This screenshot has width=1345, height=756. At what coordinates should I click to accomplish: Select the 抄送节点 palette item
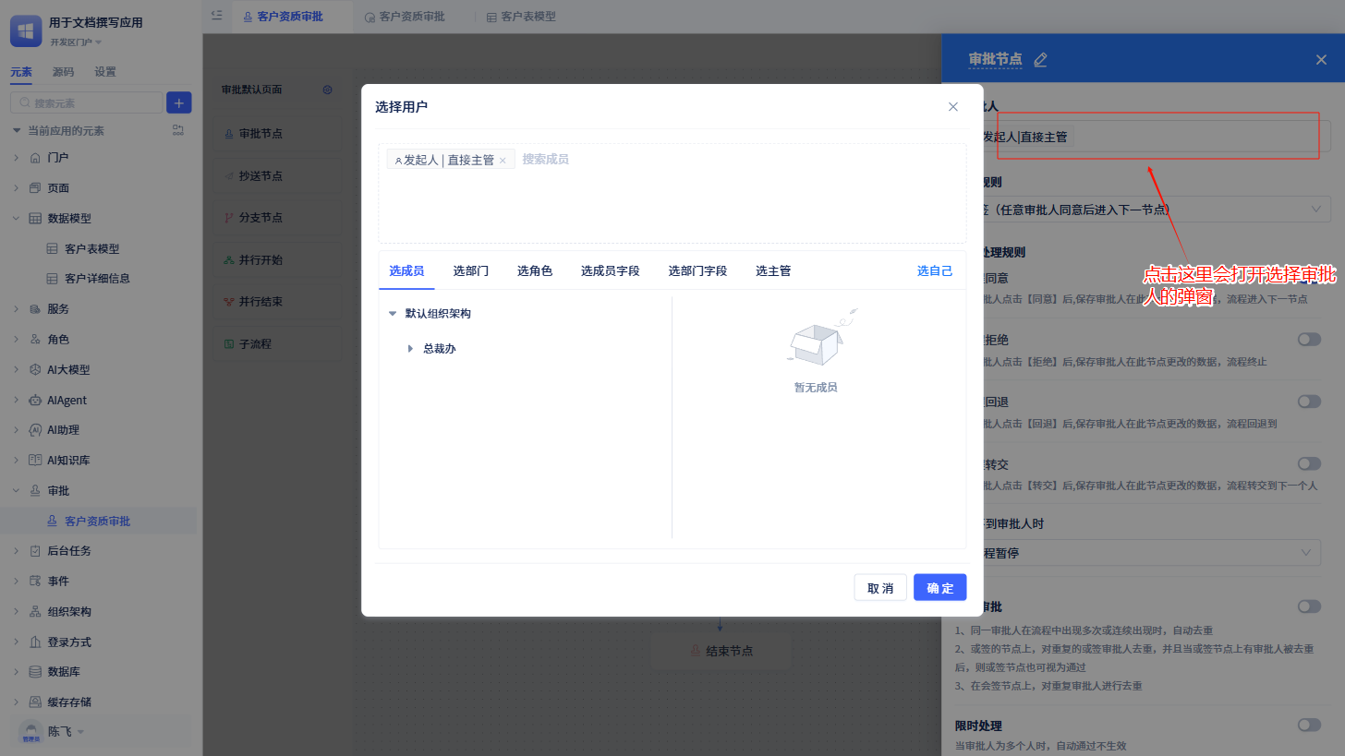coord(277,175)
